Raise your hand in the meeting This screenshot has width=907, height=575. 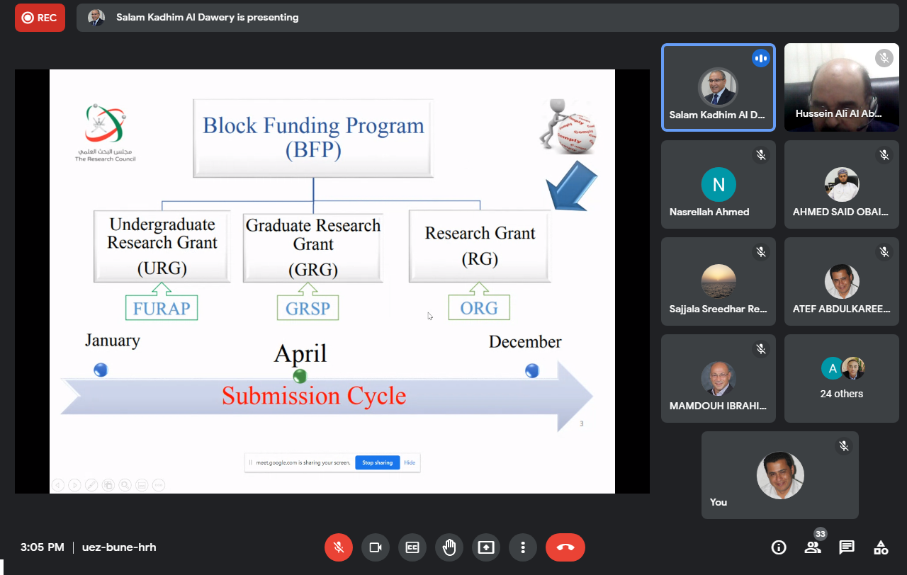tap(449, 547)
